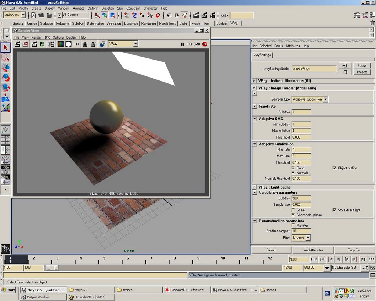The image size is (376, 301).
Task: Click the Presets button
Action: click(362, 72)
